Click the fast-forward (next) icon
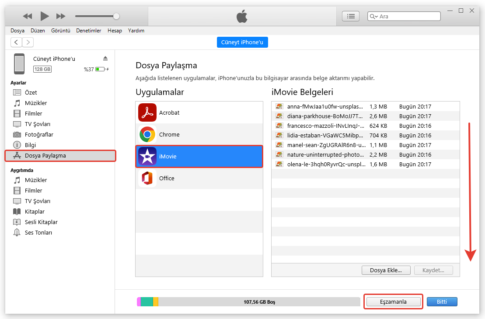 tap(61, 16)
